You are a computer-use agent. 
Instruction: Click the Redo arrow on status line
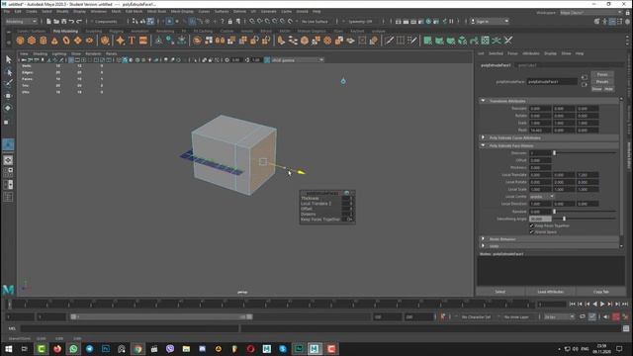point(79,22)
